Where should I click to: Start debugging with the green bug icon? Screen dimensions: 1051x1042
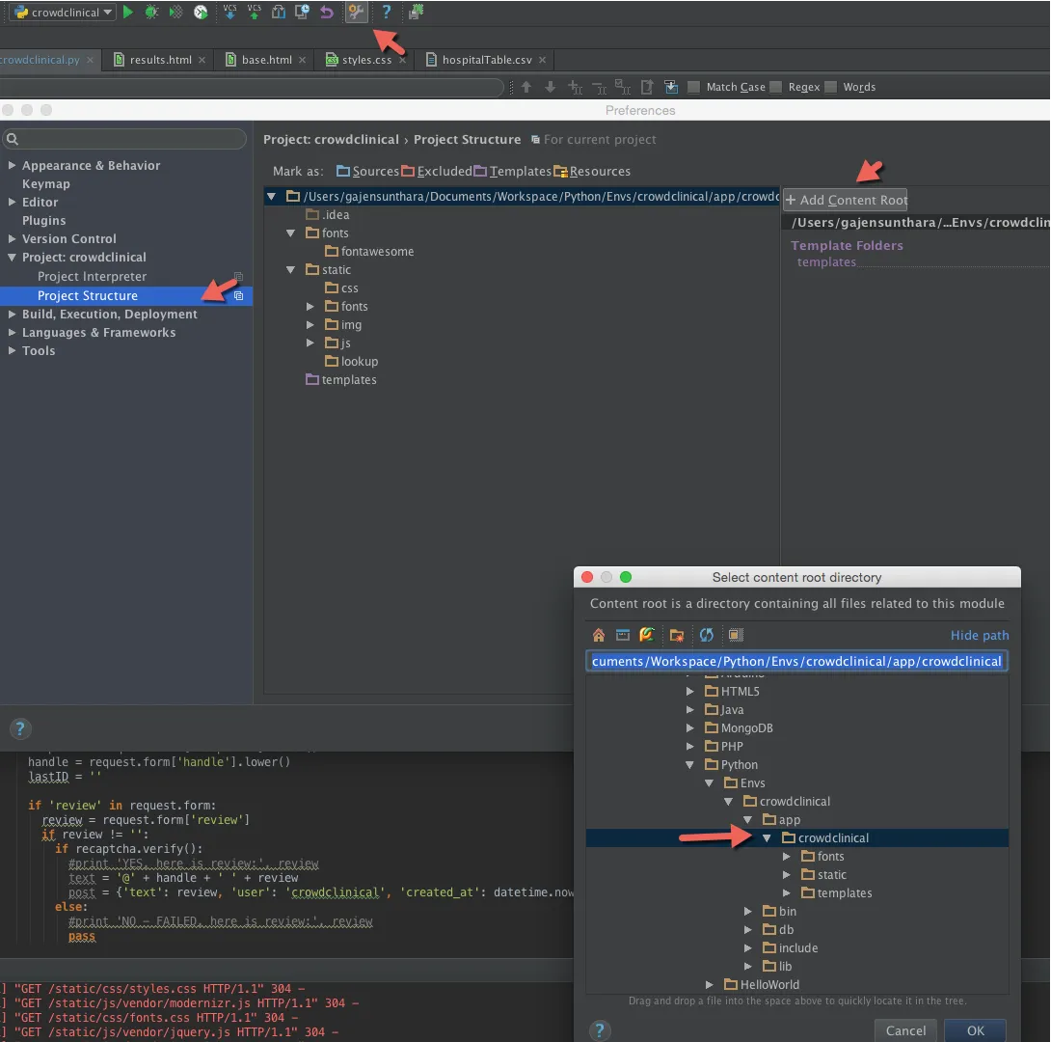pyautogui.click(x=151, y=13)
